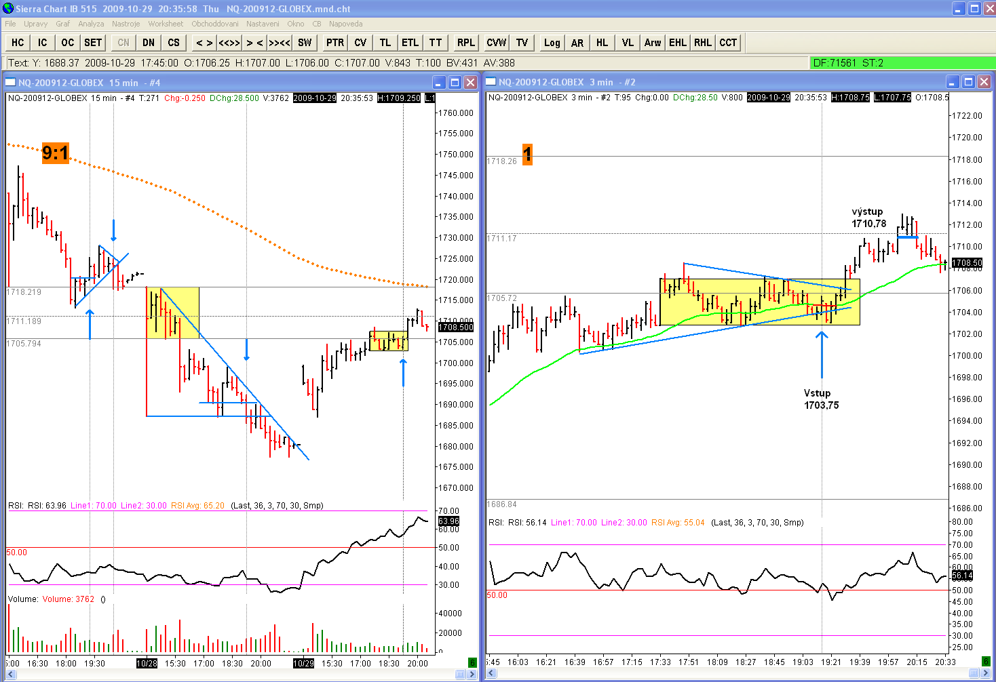Click the double '<<>>' expand button
996x682 pixels.
(229, 43)
